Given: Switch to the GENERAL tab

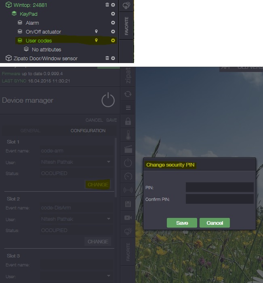Looking at the screenshot, I should coord(30,131).
